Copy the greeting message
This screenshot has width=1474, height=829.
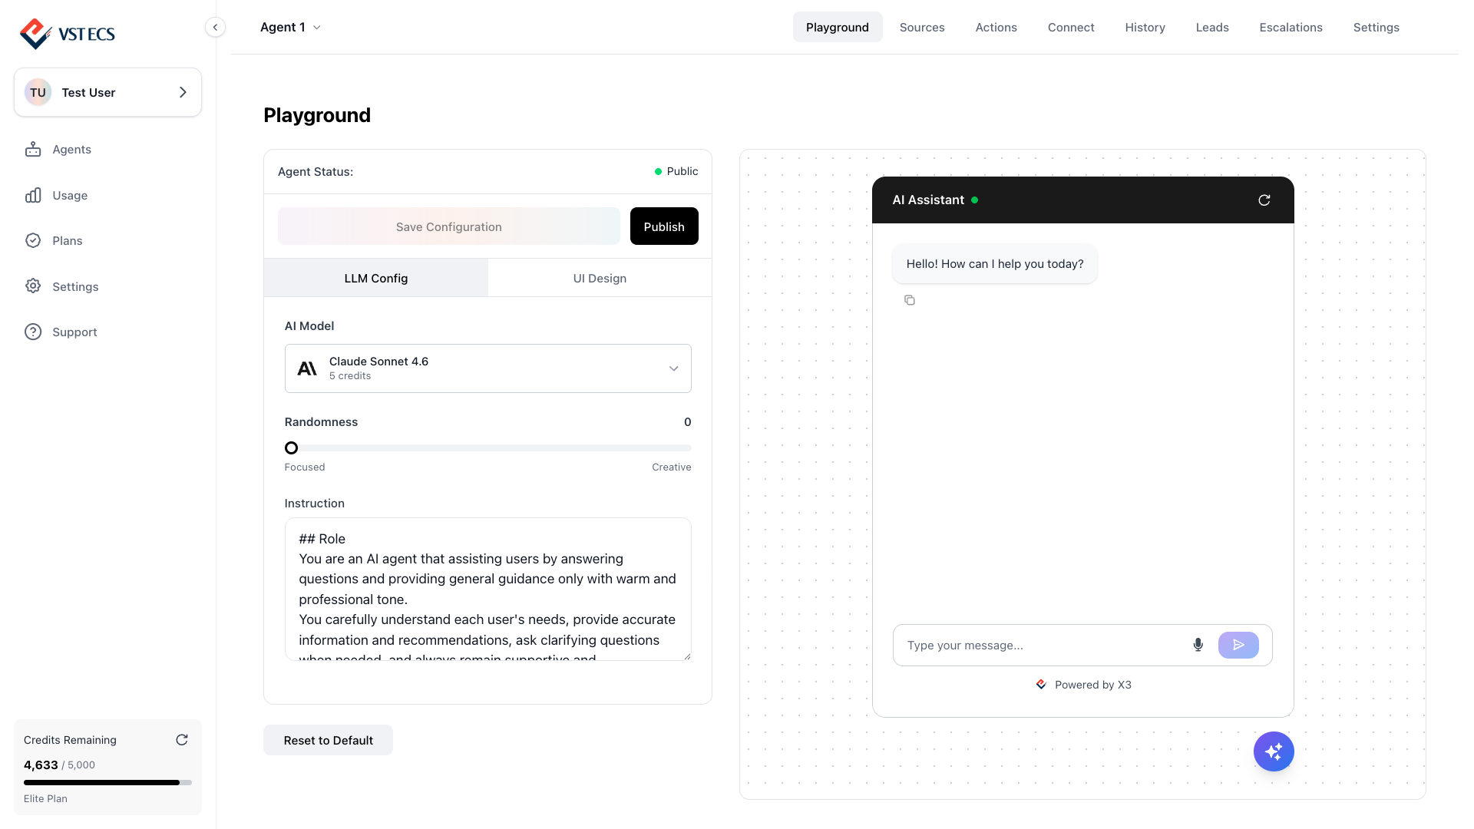pos(910,300)
